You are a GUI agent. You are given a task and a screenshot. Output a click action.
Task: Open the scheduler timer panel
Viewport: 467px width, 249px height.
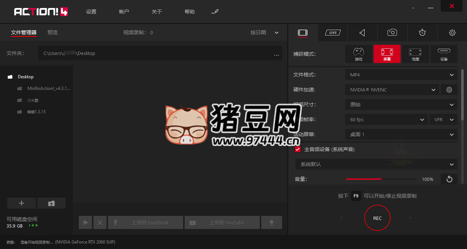[x=422, y=32]
